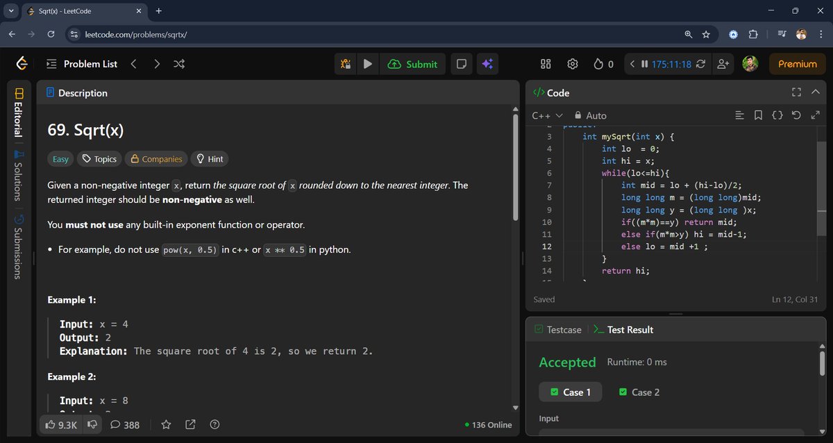
Task: Click the Premium button
Action: point(797,64)
